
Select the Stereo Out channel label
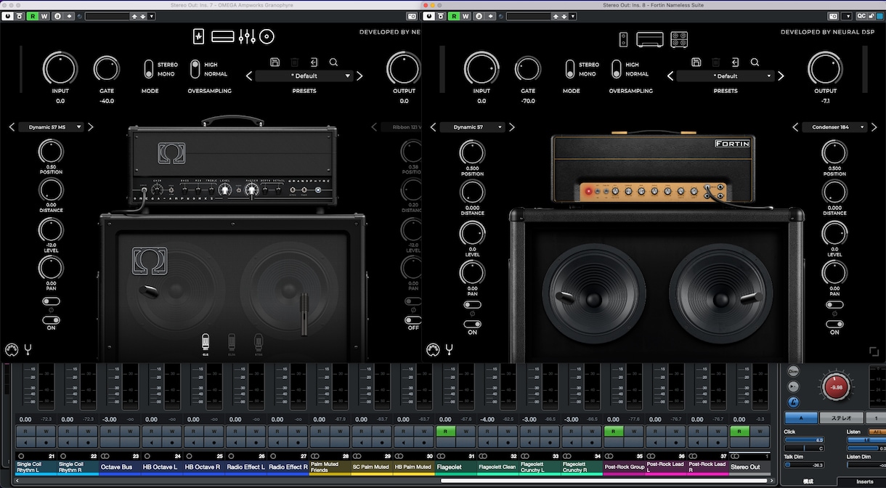coord(749,468)
